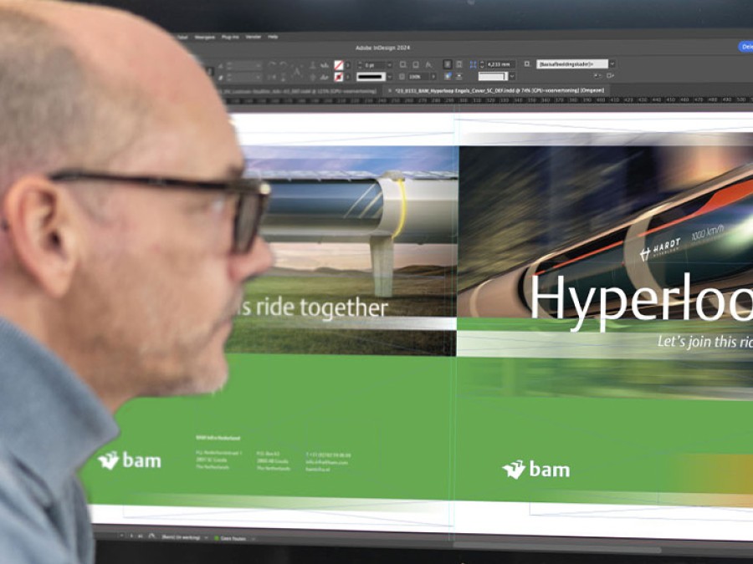Open the page number dropdown in the status bar
Image resolution: width=753 pixels, height=564 pixels.
(x=121, y=536)
